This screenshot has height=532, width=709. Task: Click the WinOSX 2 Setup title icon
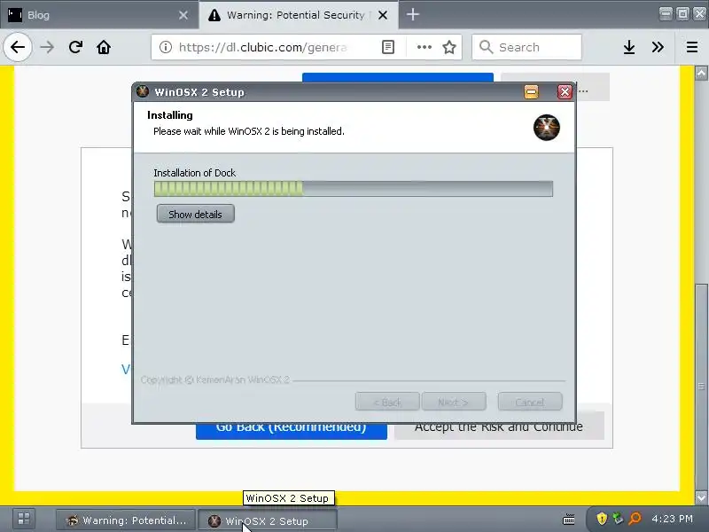coord(143,91)
